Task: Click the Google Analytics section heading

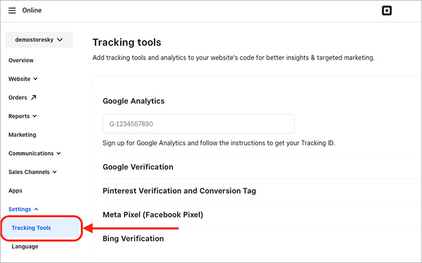Action: [x=134, y=101]
